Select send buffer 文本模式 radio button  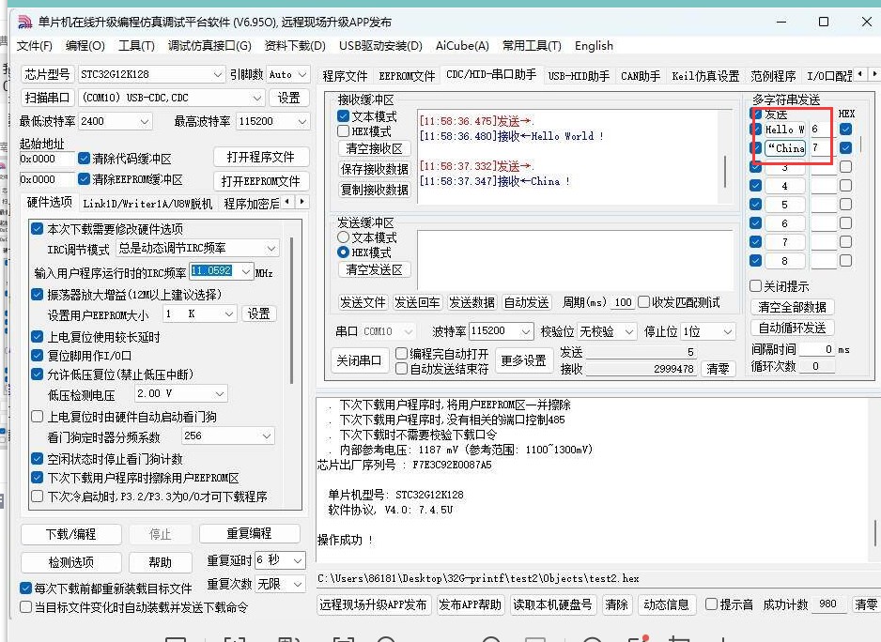click(x=344, y=237)
